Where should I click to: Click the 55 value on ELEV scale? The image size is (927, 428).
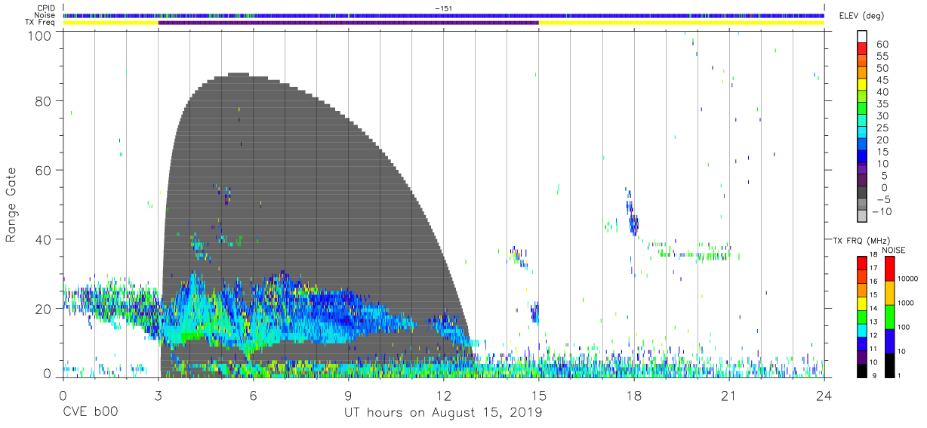point(882,57)
